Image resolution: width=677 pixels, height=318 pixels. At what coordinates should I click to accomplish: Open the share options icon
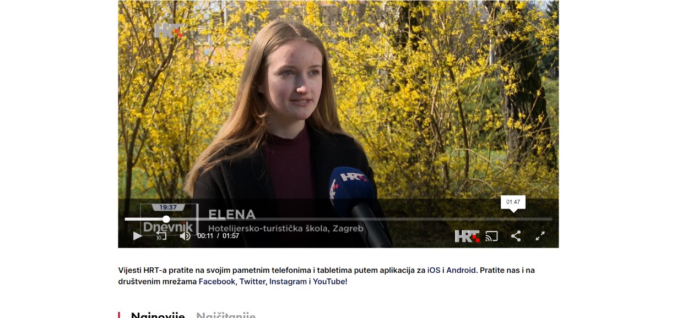coord(516,236)
